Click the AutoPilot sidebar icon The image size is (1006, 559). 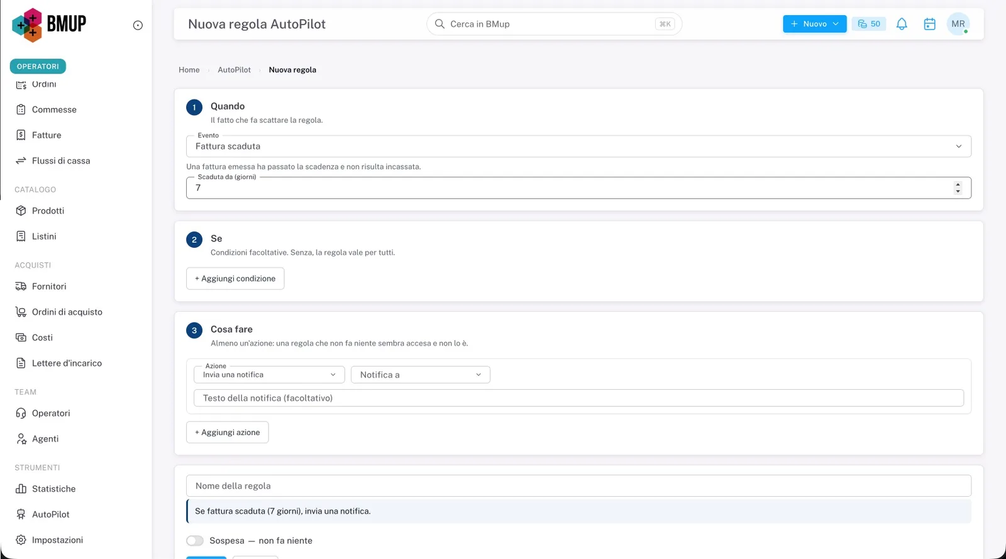click(21, 514)
